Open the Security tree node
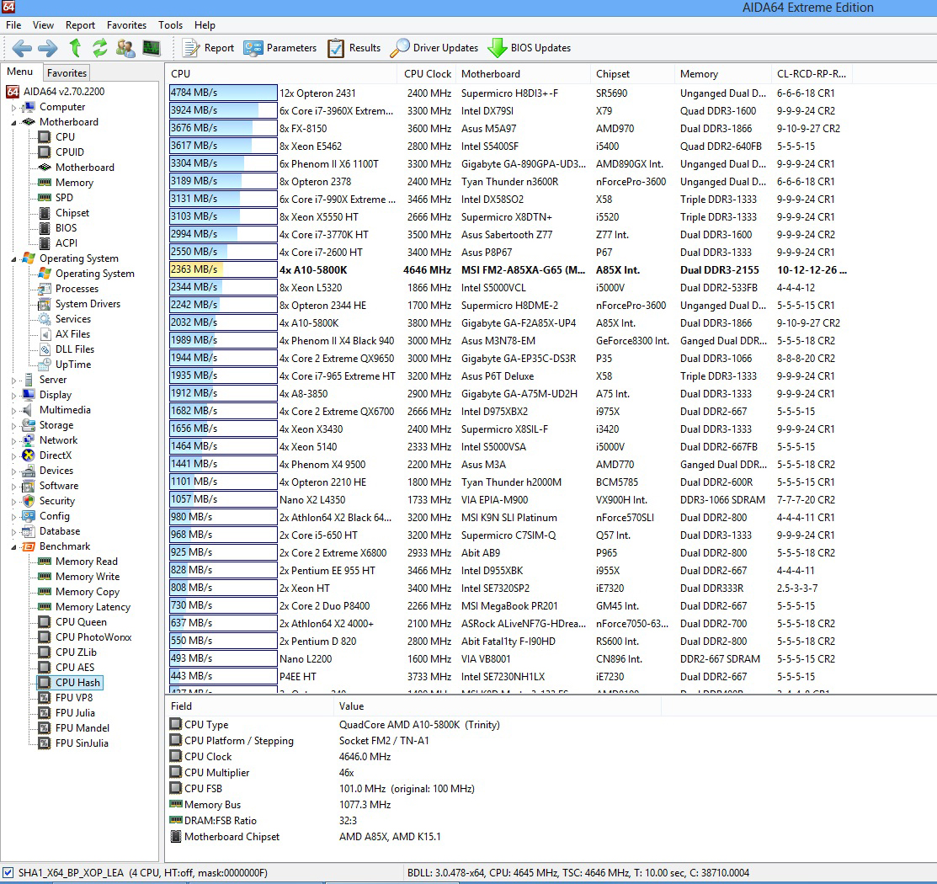This screenshot has width=937, height=884. point(56,501)
